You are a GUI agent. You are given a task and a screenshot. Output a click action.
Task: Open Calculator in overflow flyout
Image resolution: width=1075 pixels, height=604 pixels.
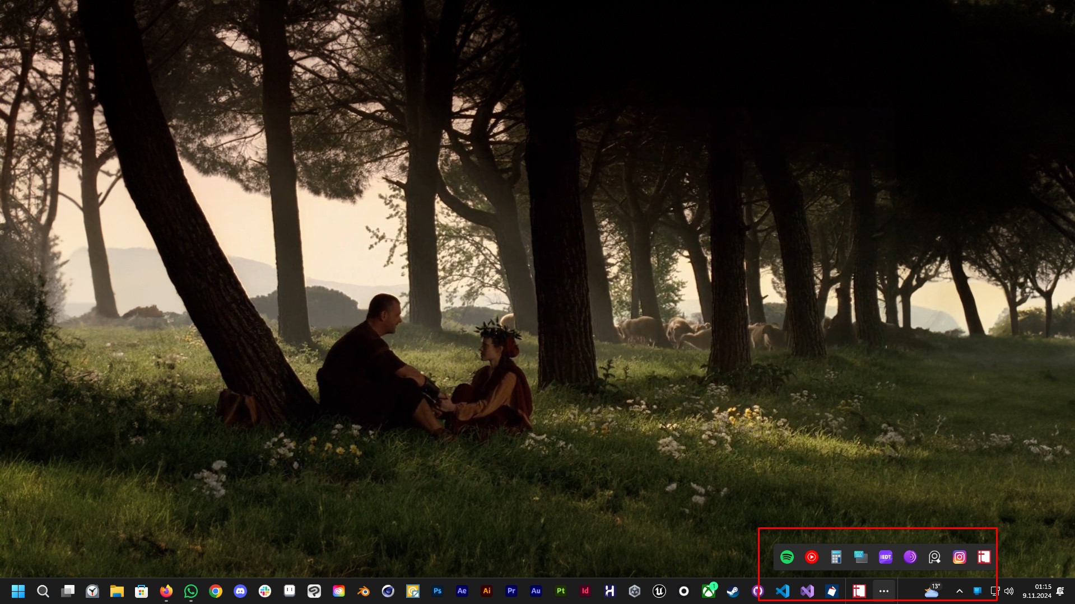pos(836,557)
